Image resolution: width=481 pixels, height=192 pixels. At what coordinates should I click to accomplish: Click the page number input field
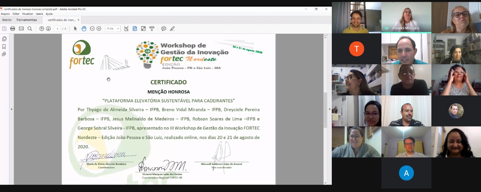pos(57,29)
